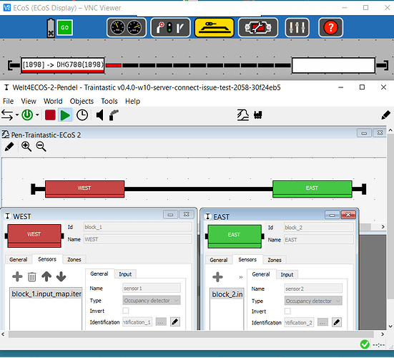Add a sensor in WEST window
Viewport: 394px width, 358px height.
(17, 276)
